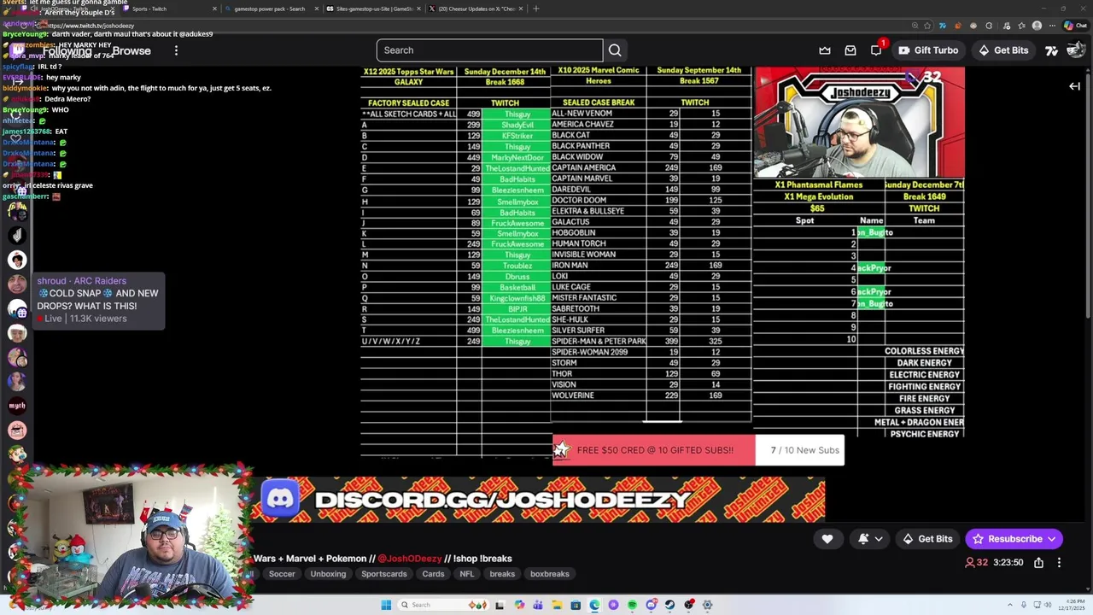Open the Twitch inbox icon
Image resolution: width=1093 pixels, height=615 pixels.
coord(850,50)
